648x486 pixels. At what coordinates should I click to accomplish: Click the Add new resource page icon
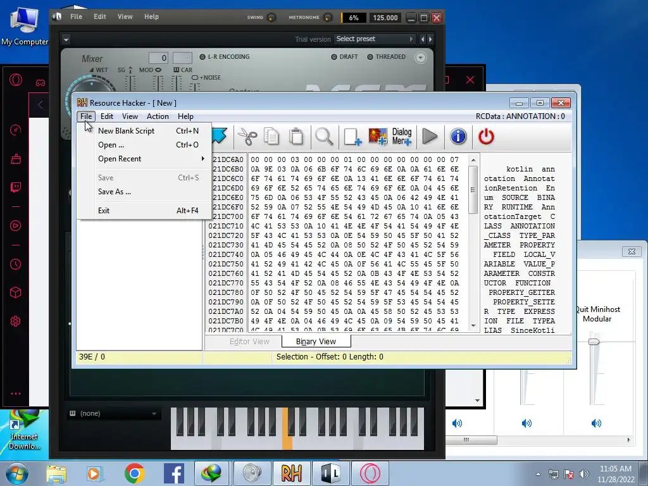click(352, 137)
